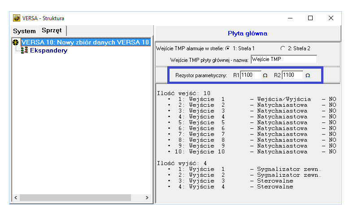Close the VERSA Struktura window
353x214 pixels.
coord(331,18)
